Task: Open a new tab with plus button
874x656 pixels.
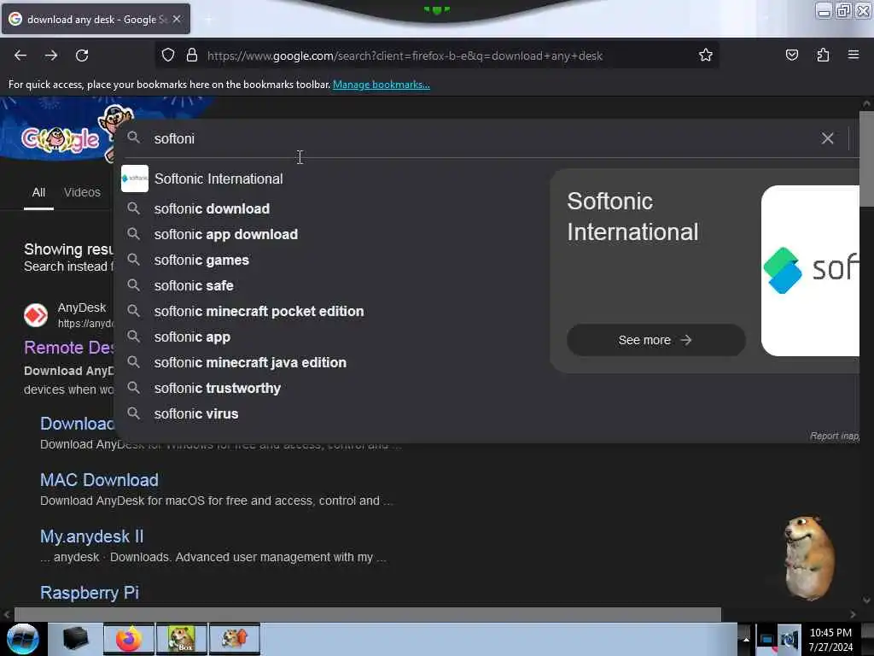Action: coord(208,20)
